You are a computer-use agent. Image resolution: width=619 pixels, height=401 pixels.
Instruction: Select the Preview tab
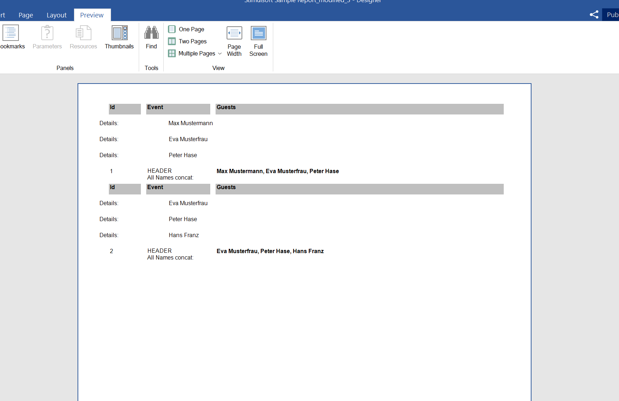[92, 15]
